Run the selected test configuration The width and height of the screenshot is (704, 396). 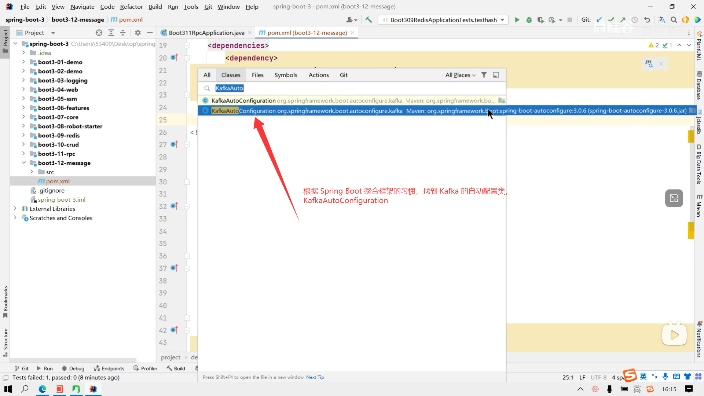click(517, 20)
